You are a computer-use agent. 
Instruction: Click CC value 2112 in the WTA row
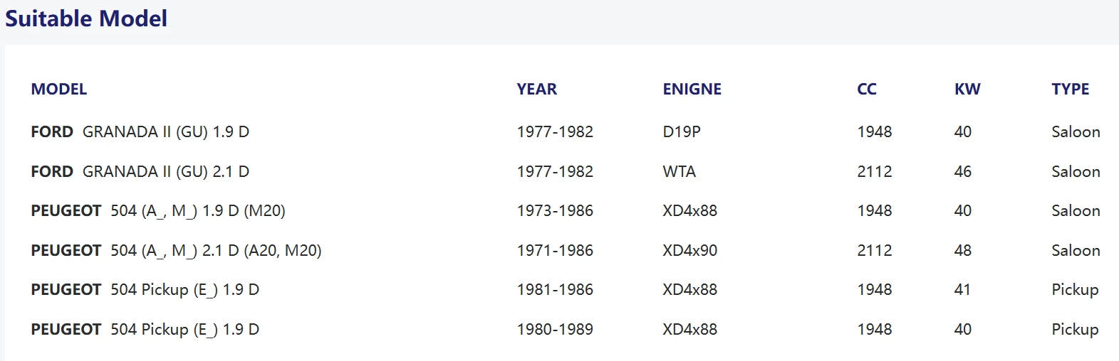[x=875, y=172]
